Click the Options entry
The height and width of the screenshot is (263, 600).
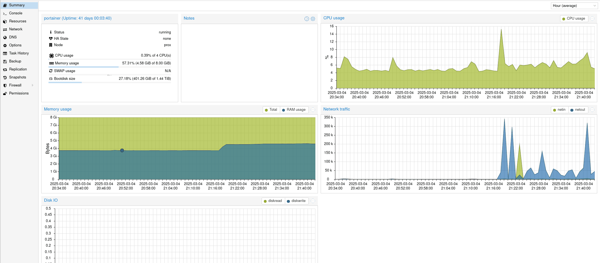[15, 45]
